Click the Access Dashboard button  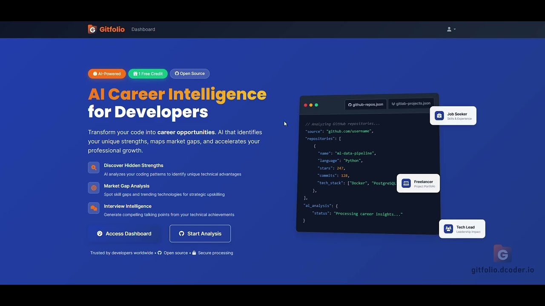[124, 234]
